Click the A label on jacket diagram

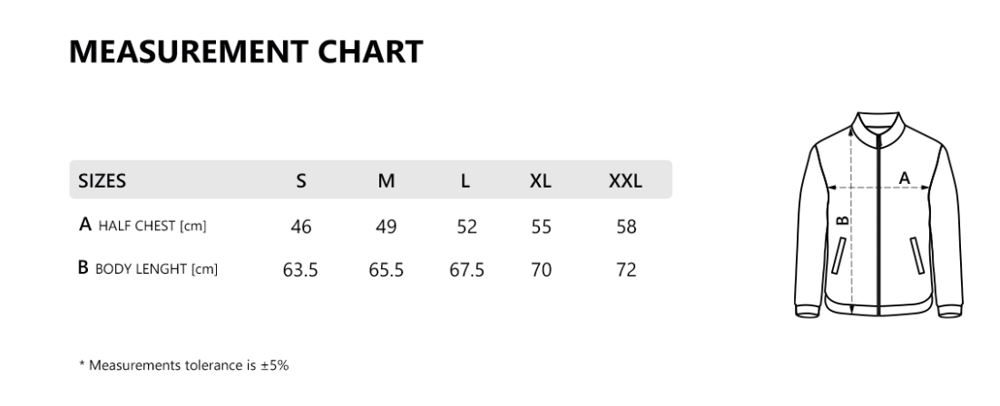tap(904, 179)
